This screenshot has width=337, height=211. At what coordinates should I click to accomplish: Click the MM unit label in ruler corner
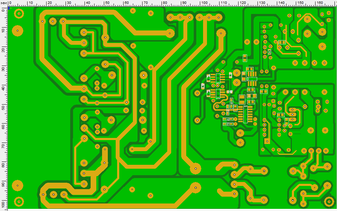(3, 3)
